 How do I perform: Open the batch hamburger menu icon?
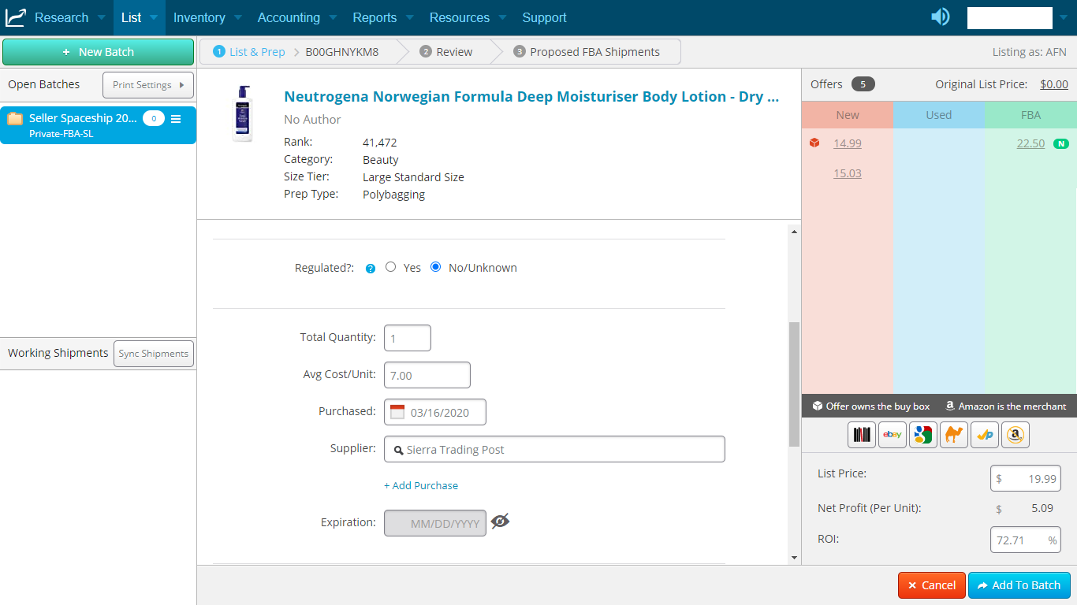(176, 119)
